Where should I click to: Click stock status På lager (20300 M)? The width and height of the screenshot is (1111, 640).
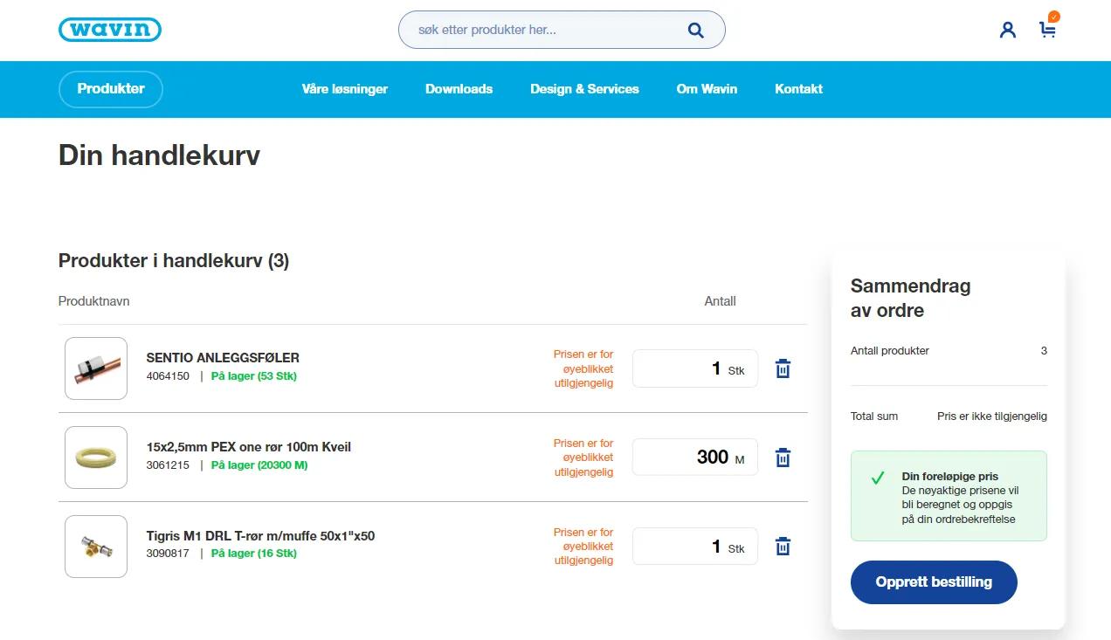point(259,465)
